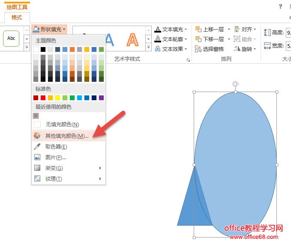Click the 绘图工具 contextual tab header
Screen dimensions: 291x244
coord(17,7)
